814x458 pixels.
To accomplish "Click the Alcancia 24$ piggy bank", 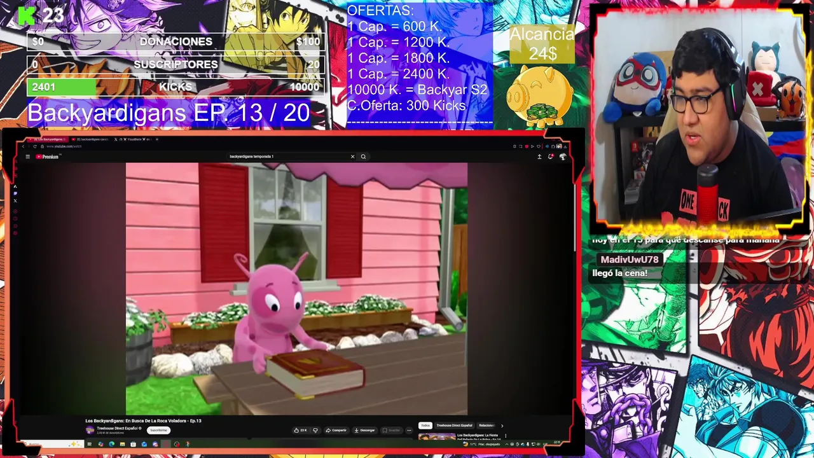I will [x=541, y=95].
